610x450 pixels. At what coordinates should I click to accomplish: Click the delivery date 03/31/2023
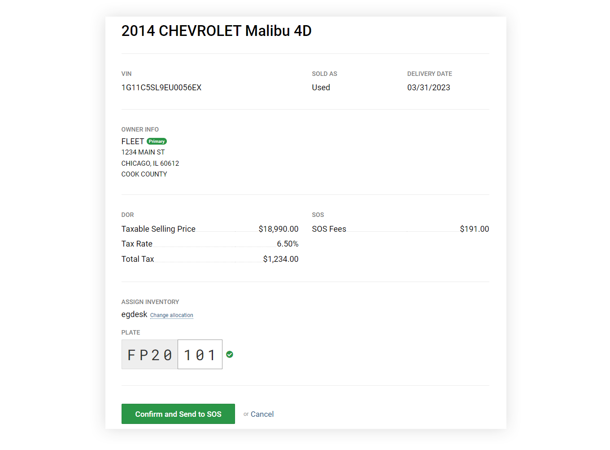pos(428,88)
